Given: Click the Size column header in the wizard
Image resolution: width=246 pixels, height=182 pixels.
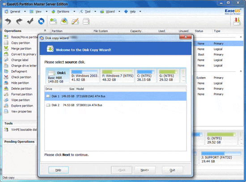Looking at the screenshot, I should pyautogui.click(x=68, y=89).
